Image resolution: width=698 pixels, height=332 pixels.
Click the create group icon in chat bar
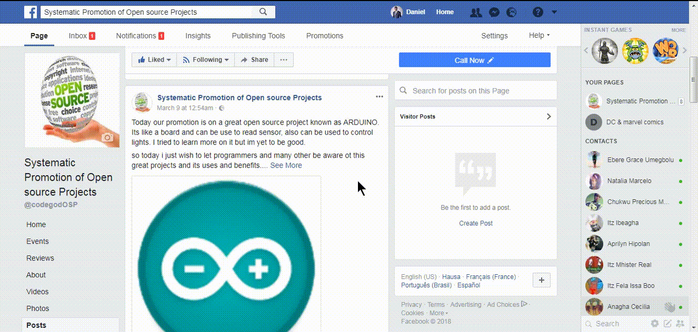click(x=680, y=324)
